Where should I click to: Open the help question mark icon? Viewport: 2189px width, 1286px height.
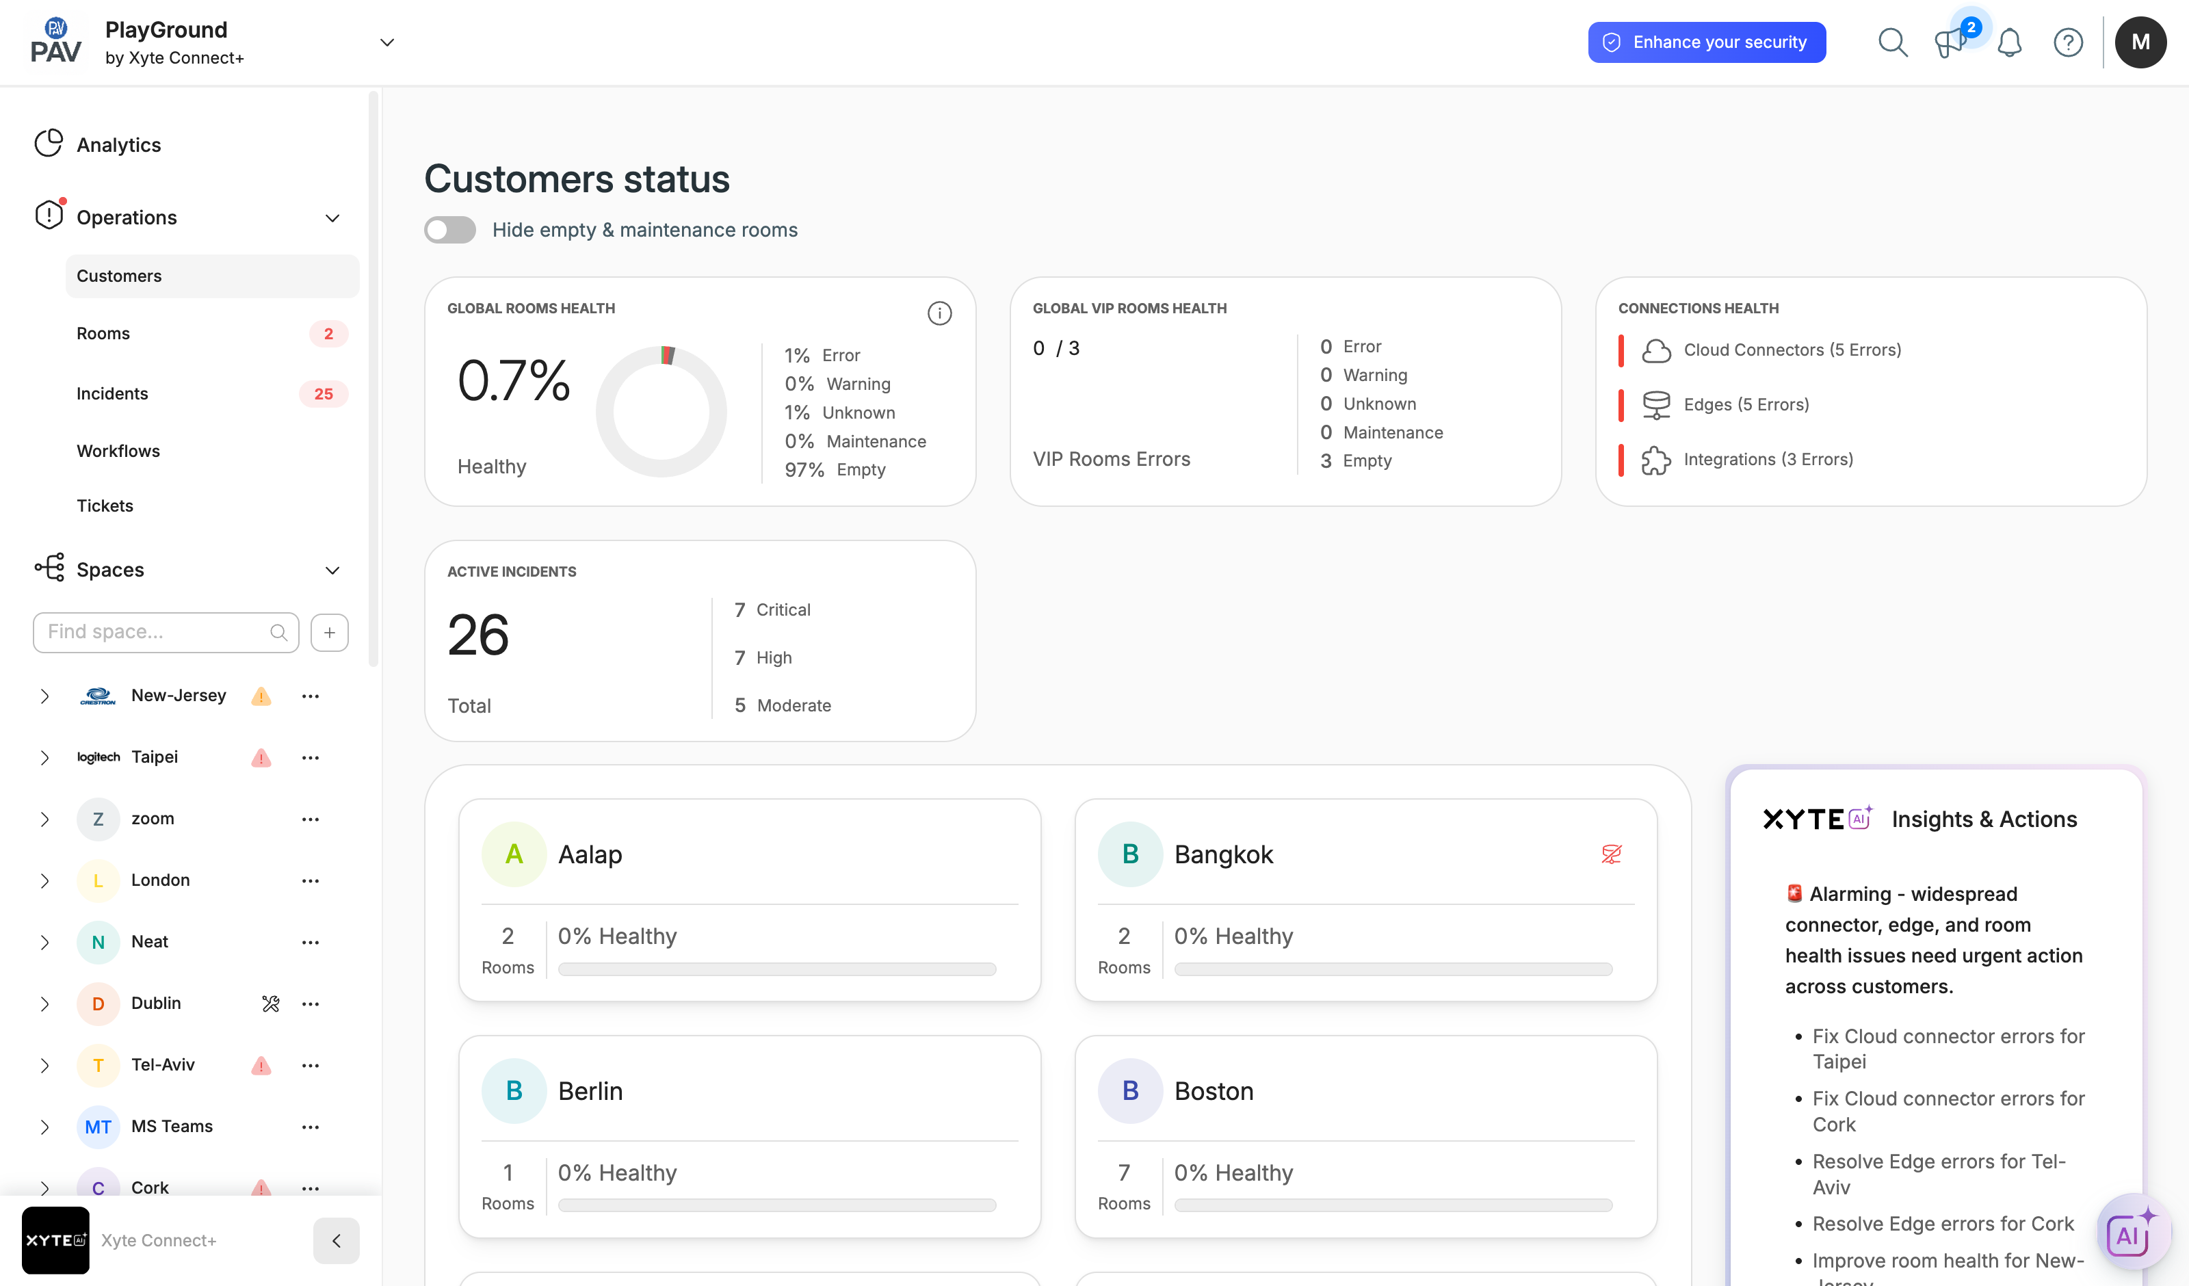2068,42
